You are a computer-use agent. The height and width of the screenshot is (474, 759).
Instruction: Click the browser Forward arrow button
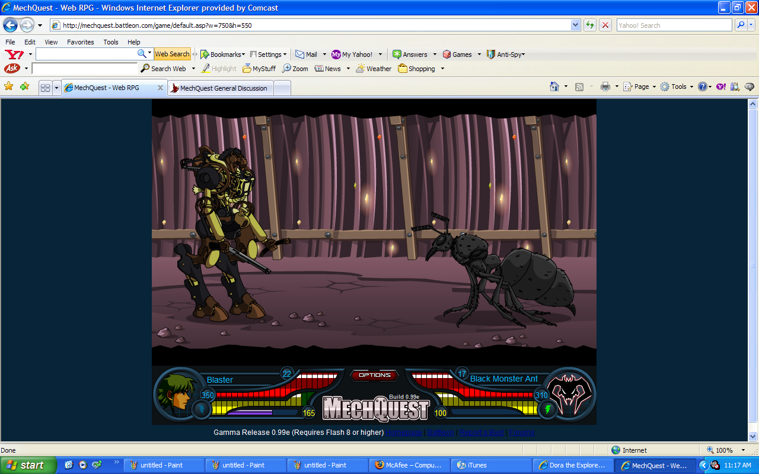point(27,25)
